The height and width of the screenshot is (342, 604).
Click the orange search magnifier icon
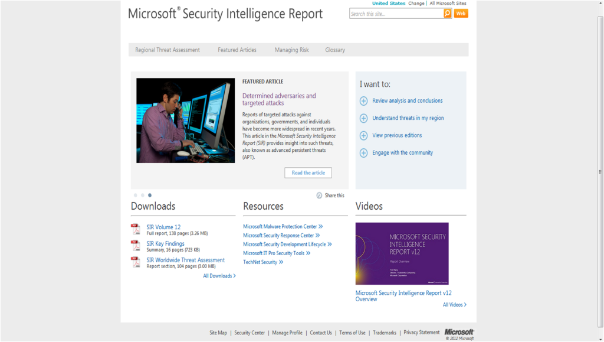pyautogui.click(x=447, y=14)
